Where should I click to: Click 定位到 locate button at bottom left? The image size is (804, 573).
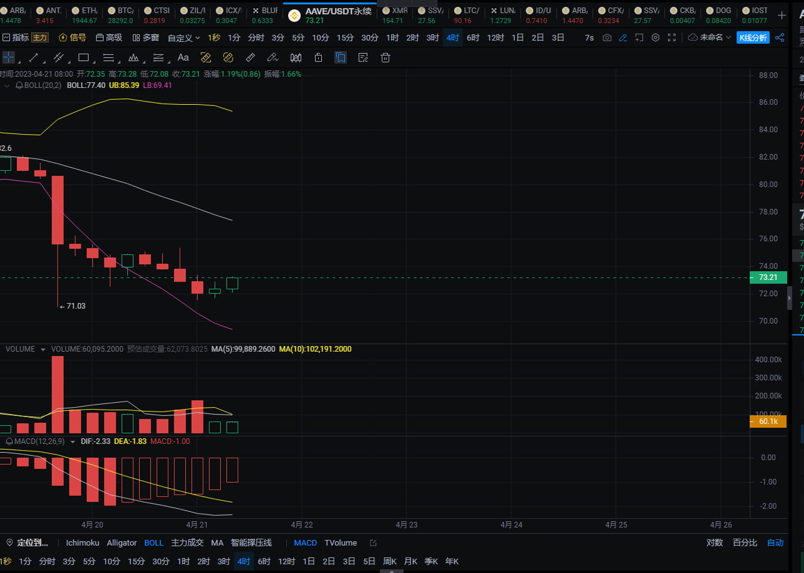point(27,542)
